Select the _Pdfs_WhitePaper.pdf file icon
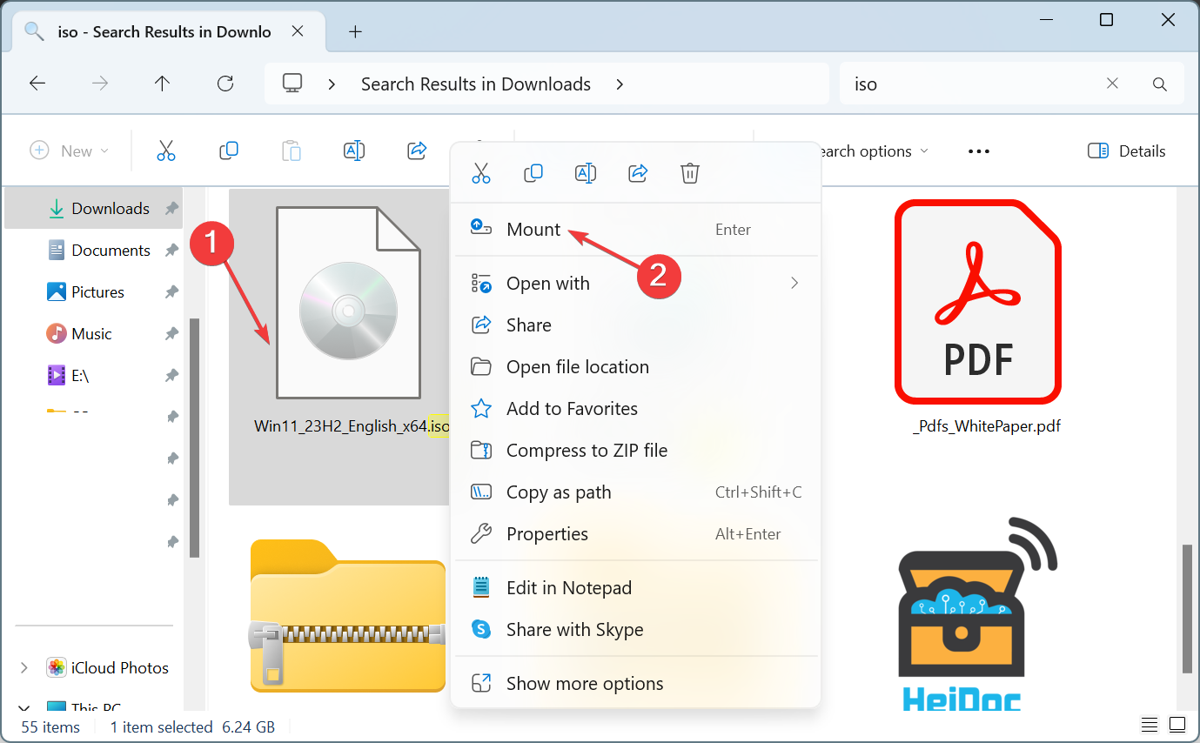Image resolution: width=1200 pixels, height=743 pixels. (978, 303)
